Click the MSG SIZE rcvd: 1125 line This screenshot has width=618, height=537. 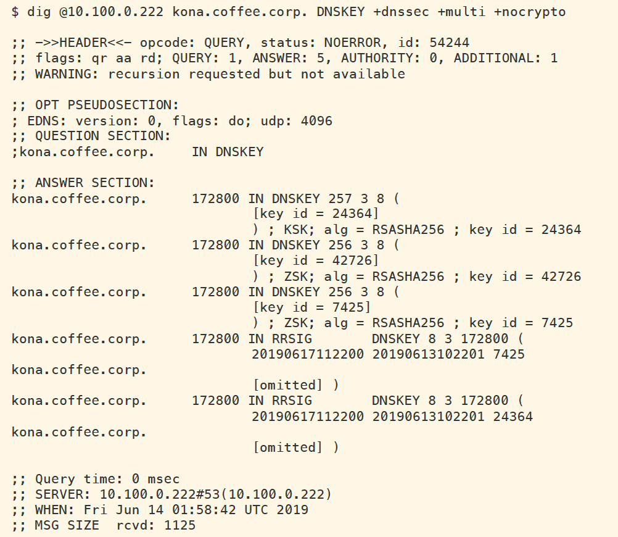(x=104, y=525)
